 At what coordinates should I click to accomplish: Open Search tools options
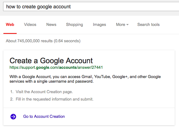coord(148,25)
